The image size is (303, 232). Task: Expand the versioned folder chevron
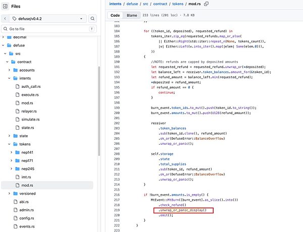tap(9, 194)
